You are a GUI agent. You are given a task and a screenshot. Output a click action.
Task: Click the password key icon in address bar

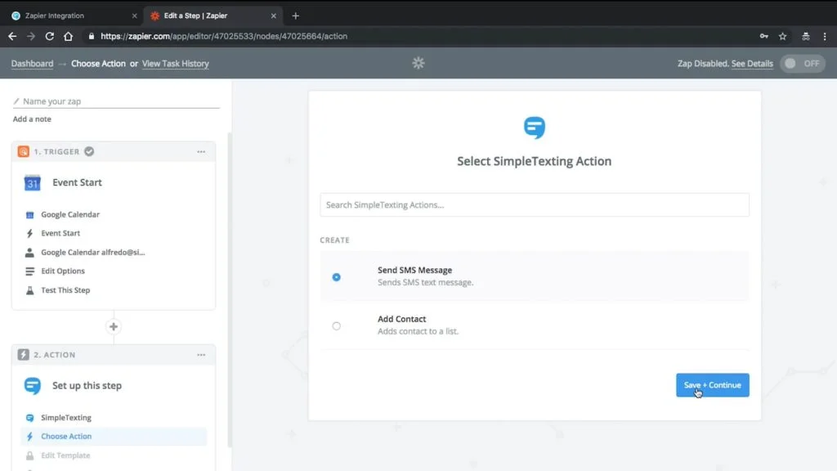pos(763,36)
